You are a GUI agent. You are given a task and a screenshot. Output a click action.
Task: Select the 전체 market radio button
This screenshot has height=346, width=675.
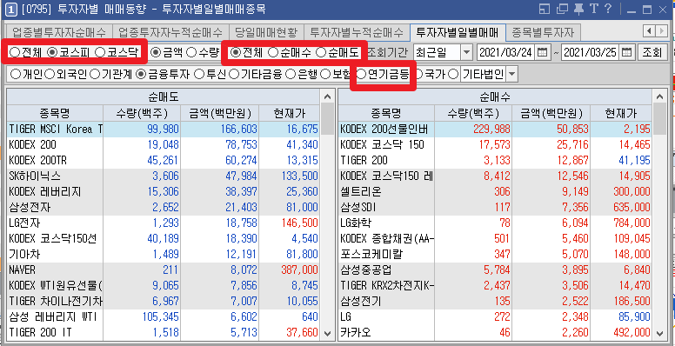coord(15,52)
